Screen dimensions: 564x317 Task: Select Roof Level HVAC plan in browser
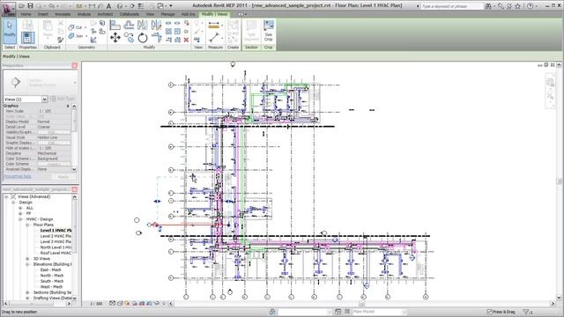[x=56, y=253]
